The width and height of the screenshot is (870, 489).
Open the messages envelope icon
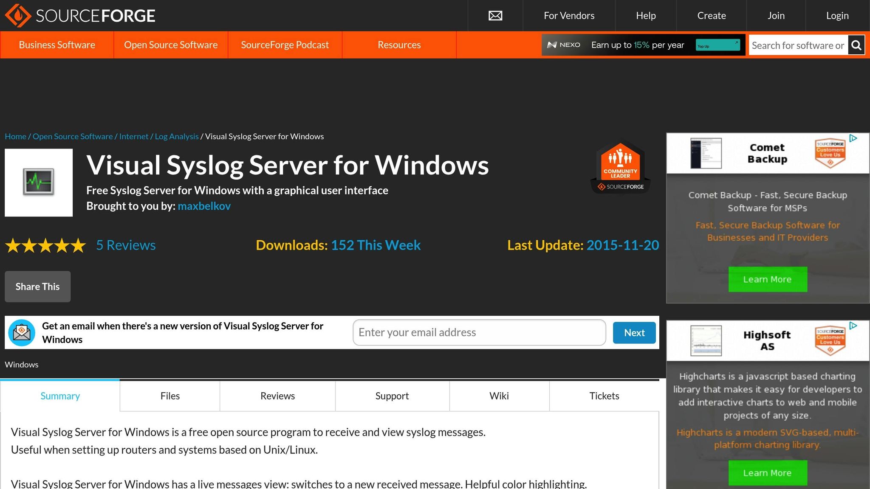click(495, 16)
